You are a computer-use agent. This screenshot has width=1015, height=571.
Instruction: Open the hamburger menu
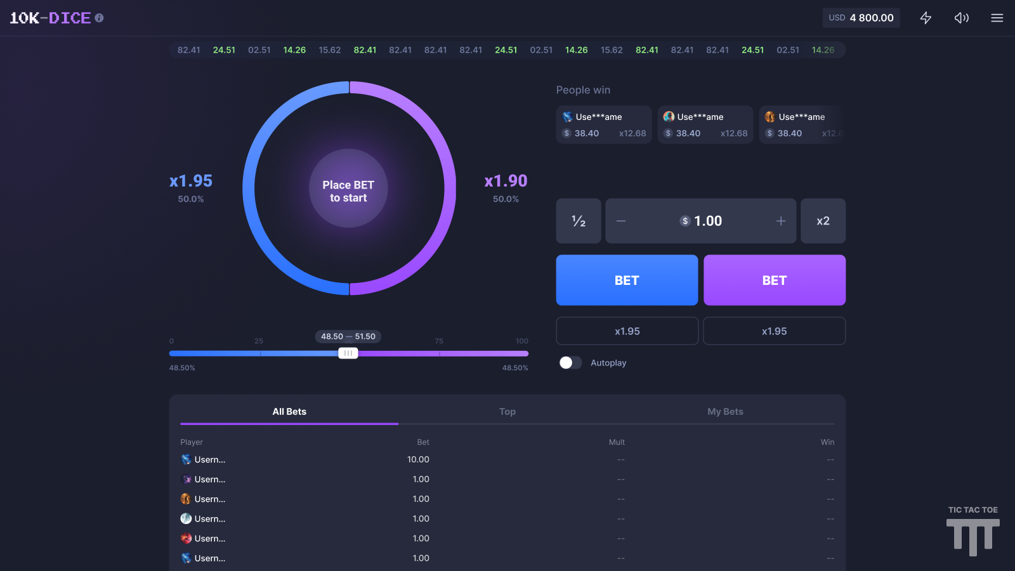click(x=997, y=18)
